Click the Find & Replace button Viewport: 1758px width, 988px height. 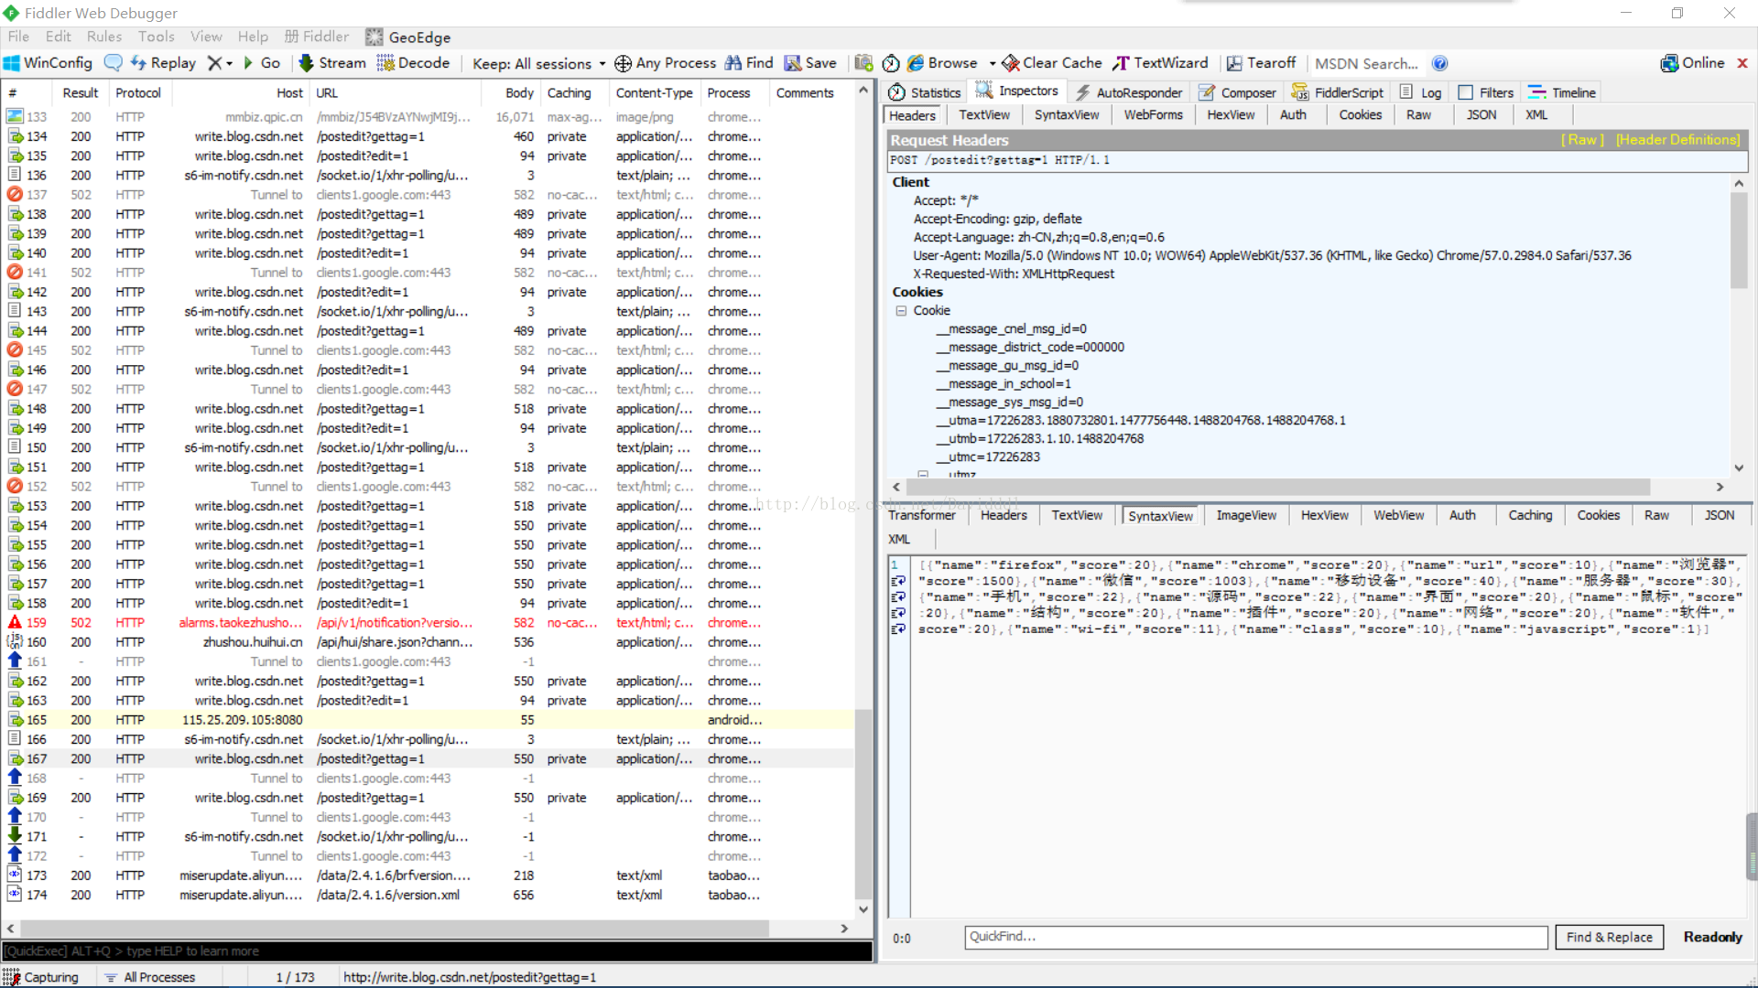tap(1609, 937)
